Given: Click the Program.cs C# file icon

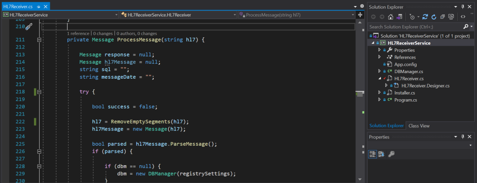Looking at the screenshot, I should coord(390,100).
